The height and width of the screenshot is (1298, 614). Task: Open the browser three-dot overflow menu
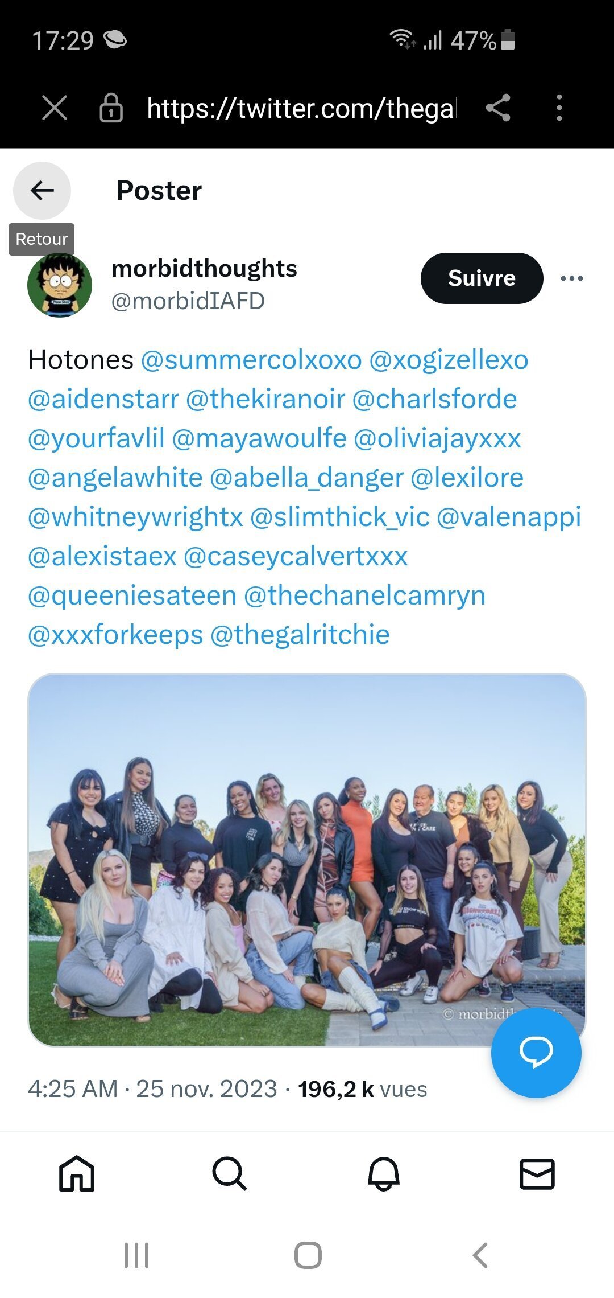(559, 108)
